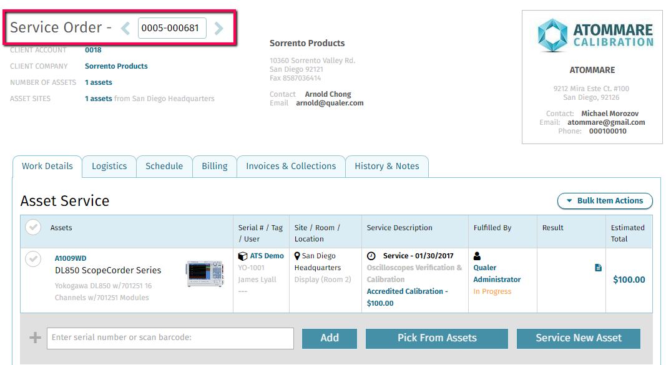Click the YO-1001 serial number text
Image resolution: width=666 pixels, height=365 pixels.
coord(251,268)
